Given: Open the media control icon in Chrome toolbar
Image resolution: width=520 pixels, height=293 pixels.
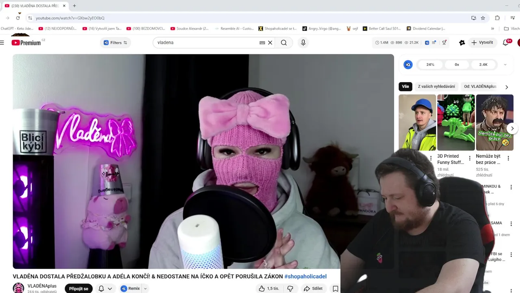Looking at the screenshot, I should click(513, 18).
